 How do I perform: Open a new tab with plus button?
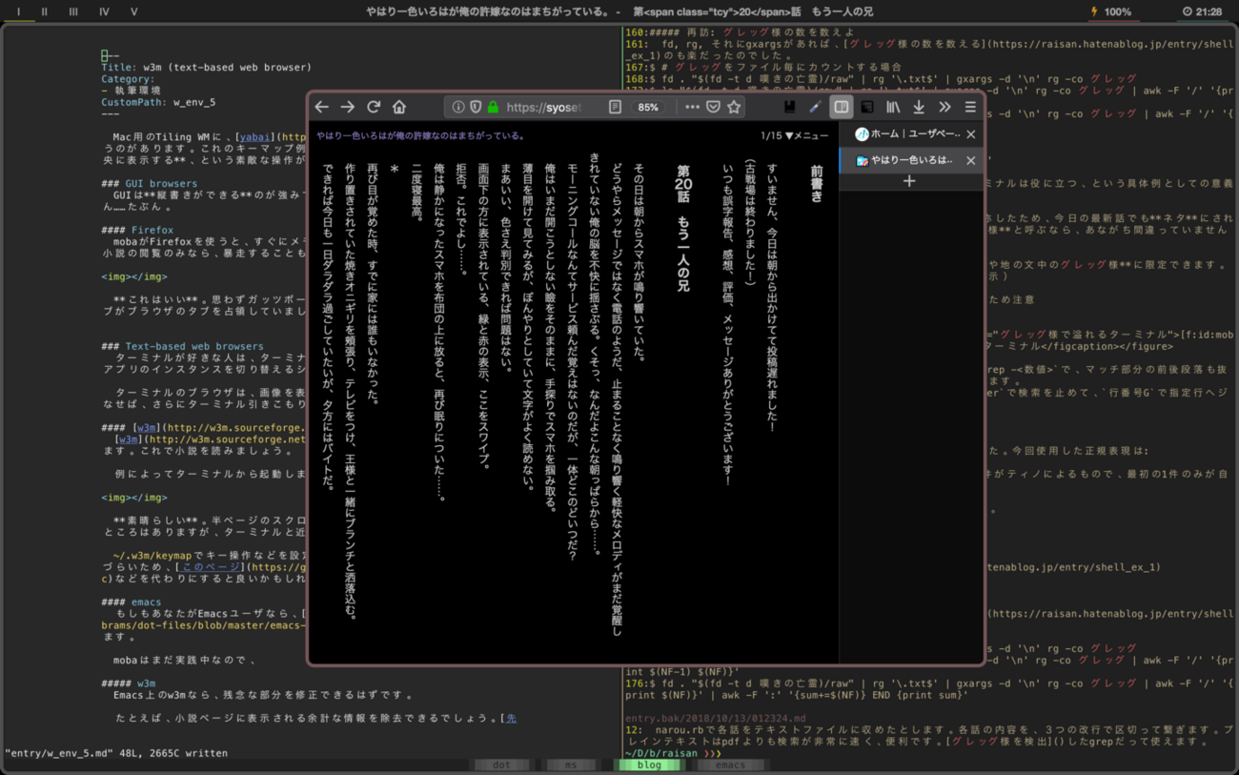click(909, 181)
